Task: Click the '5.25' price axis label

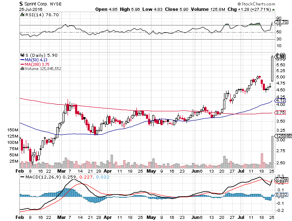Action: pyautogui.click(x=281, y=71)
